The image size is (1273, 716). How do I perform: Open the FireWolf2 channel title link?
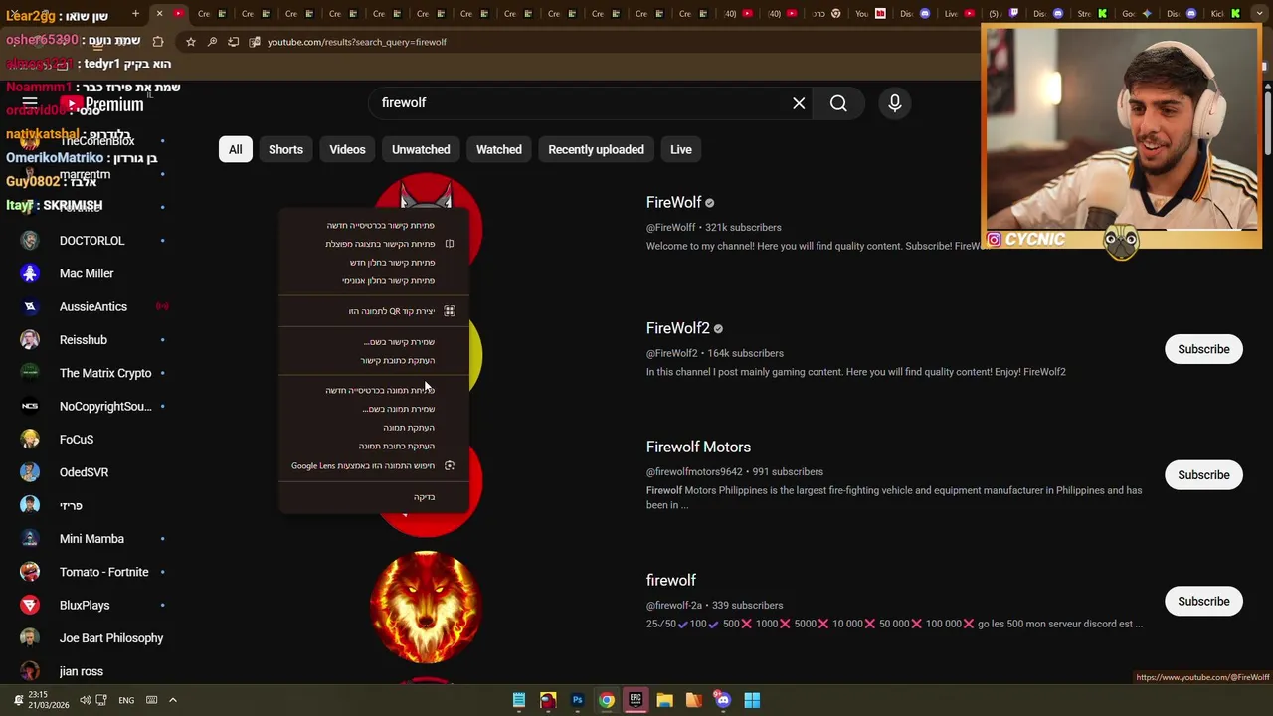click(x=678, y=328)
